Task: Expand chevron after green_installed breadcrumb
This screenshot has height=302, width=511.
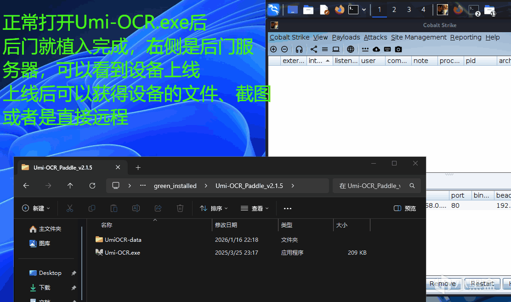Action: point(205,186)
